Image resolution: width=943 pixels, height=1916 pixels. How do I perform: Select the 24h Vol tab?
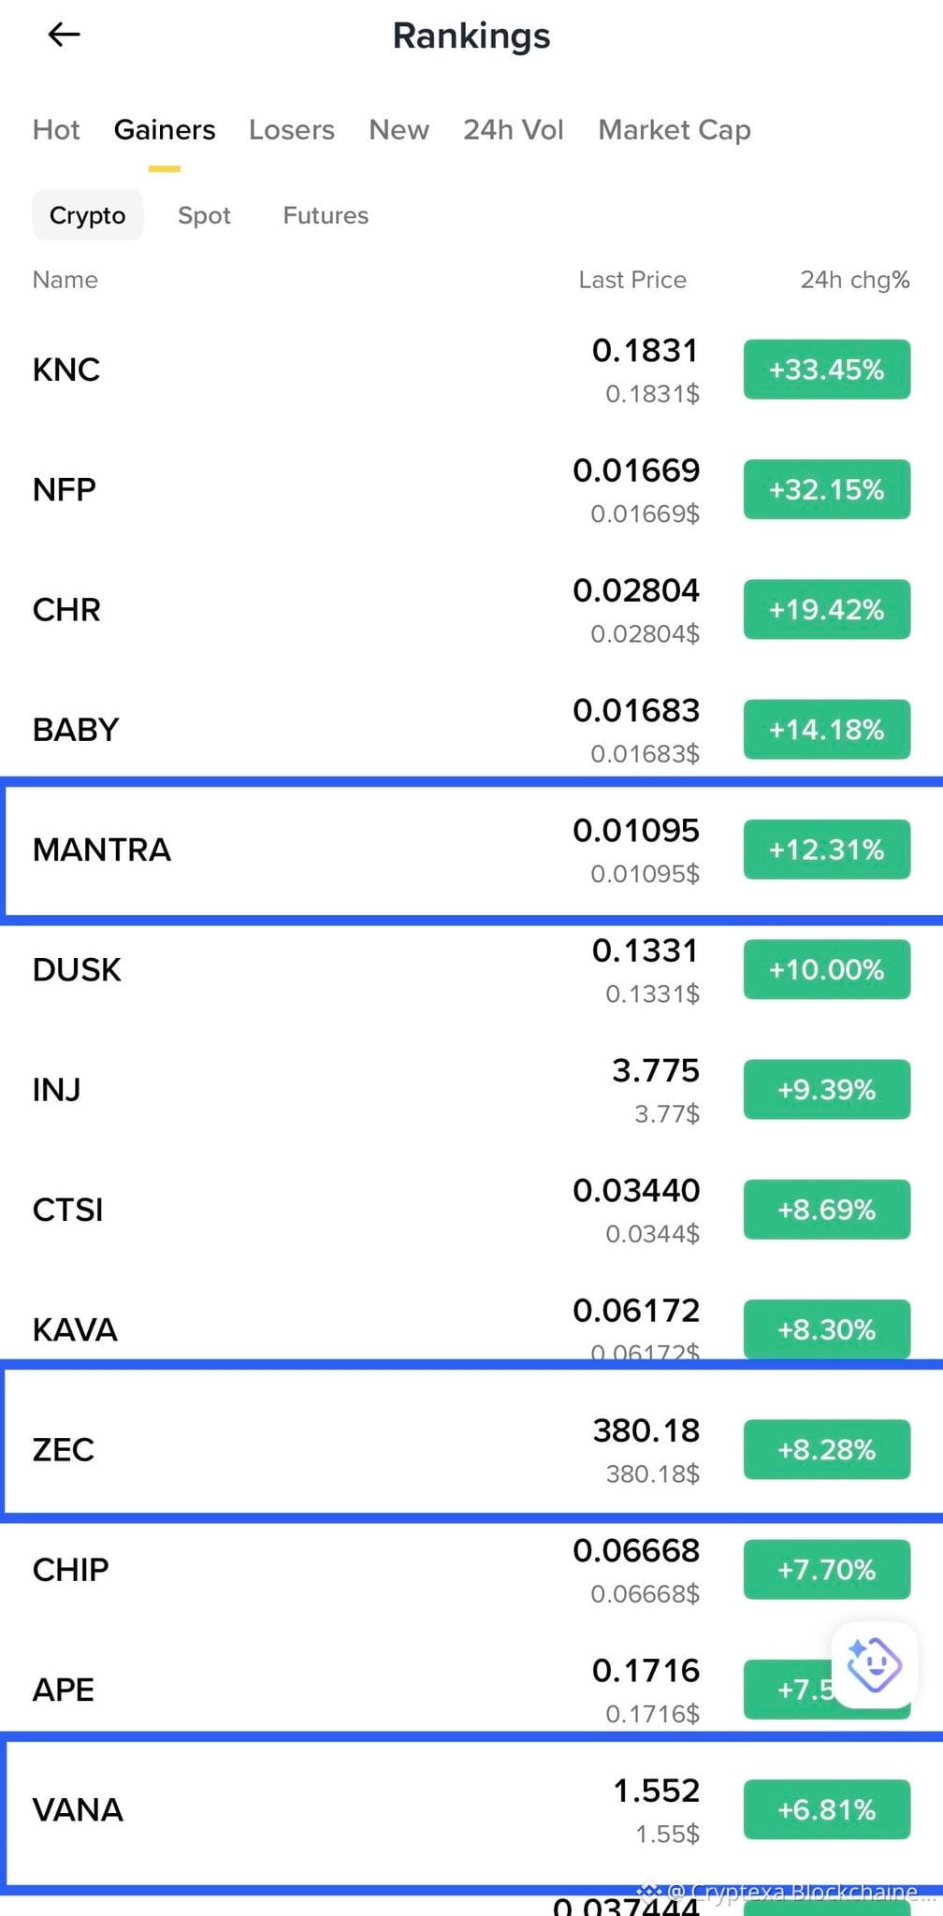pyautogui.click(x=514, y=130)
